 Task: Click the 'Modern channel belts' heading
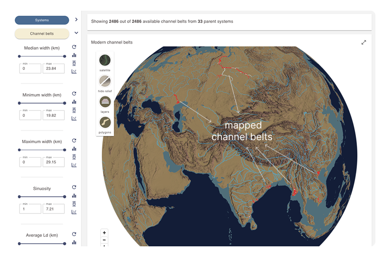click(112, 42)
